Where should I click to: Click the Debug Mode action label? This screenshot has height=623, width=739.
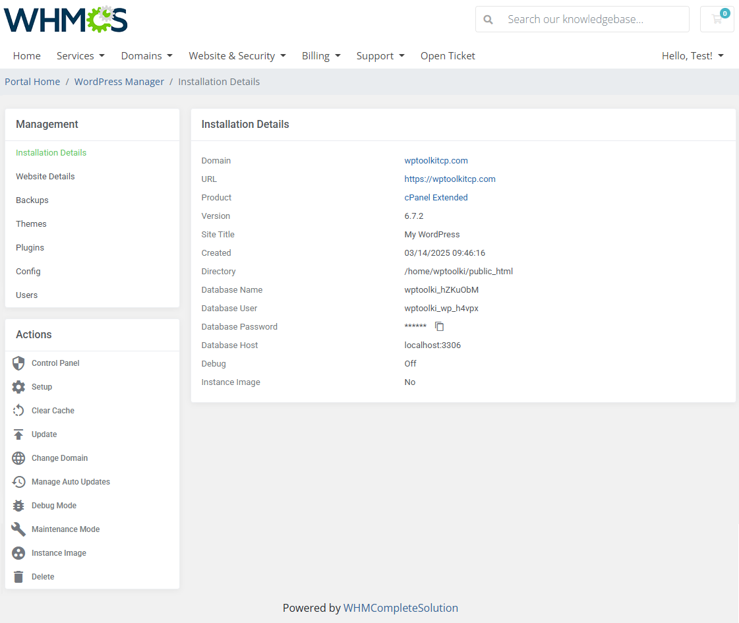[x=54, y=506]
